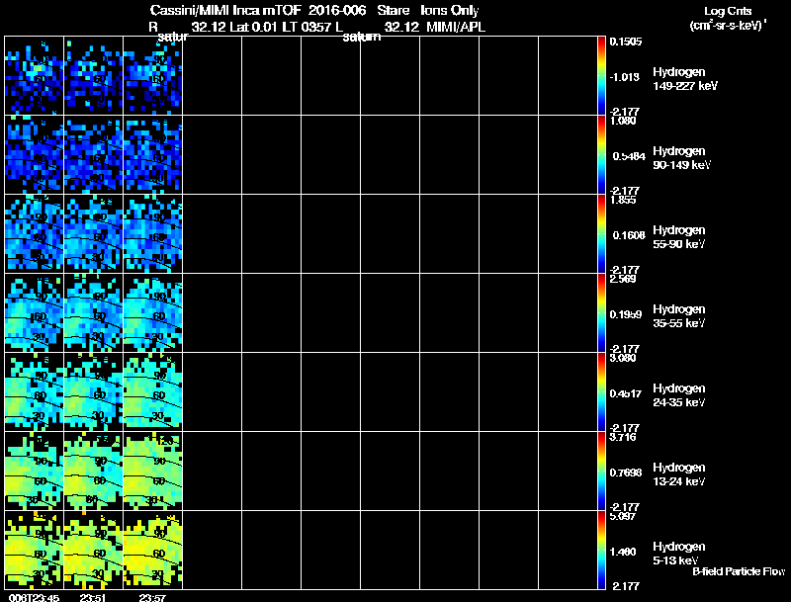Select the Hydrogen 13-24 keV image at 23:57
The height and width of the screenshot is (602, 791).
[153, 472]
